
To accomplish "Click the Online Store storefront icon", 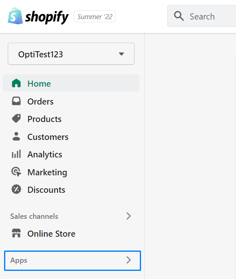I will (x=16, y=233).
